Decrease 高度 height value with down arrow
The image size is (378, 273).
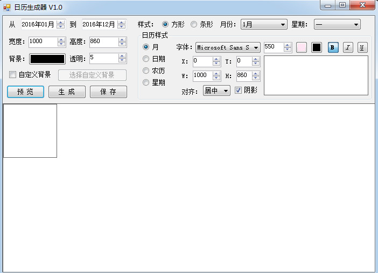click(x=122, y=44)
